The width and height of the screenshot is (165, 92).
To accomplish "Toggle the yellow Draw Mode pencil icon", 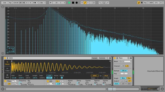I will (139, 3).
